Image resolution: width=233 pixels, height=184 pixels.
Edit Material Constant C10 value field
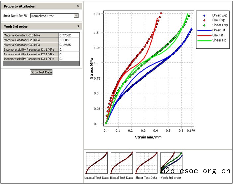(69, 35)
